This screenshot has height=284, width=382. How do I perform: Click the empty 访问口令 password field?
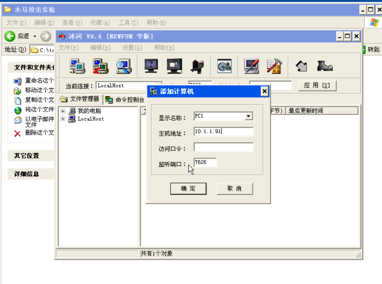click(x=223, y=147)
